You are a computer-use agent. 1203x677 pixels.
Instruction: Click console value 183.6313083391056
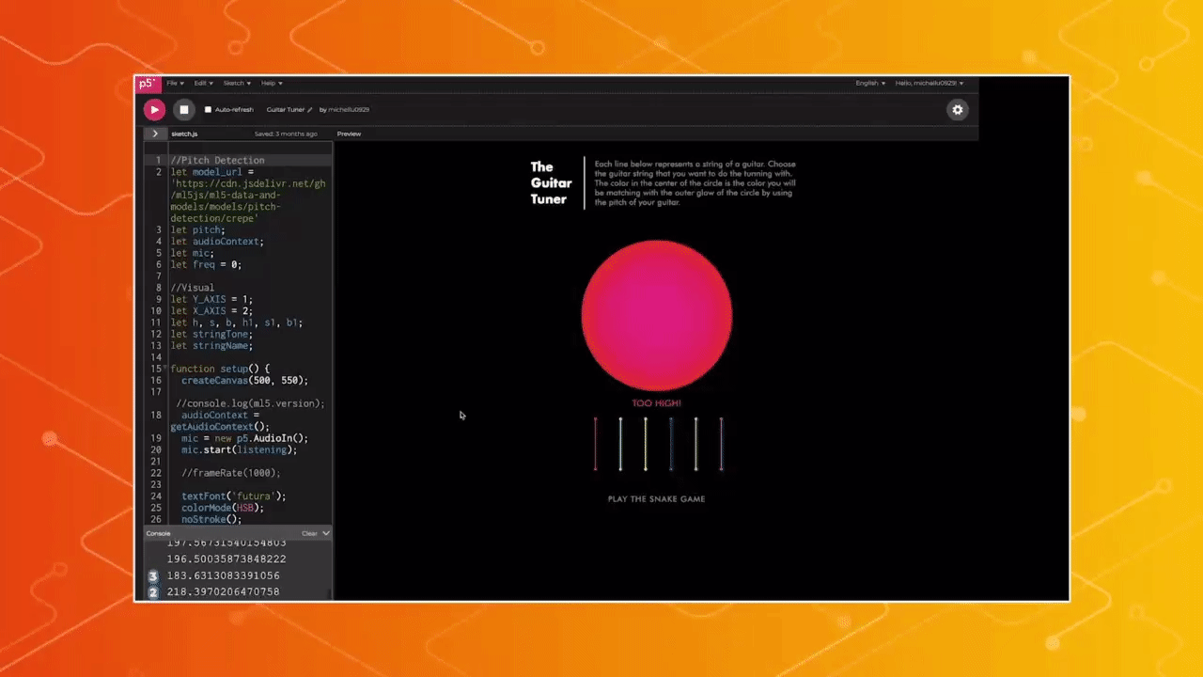pos(223,575)
